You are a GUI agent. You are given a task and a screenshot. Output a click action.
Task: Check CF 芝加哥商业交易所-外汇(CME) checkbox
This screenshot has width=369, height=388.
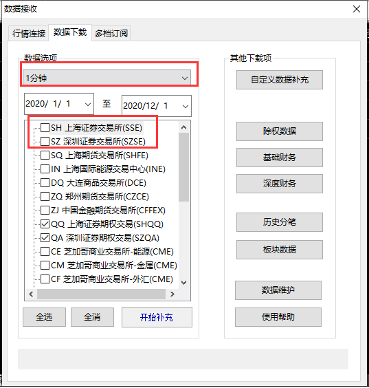tap(45, 279)
